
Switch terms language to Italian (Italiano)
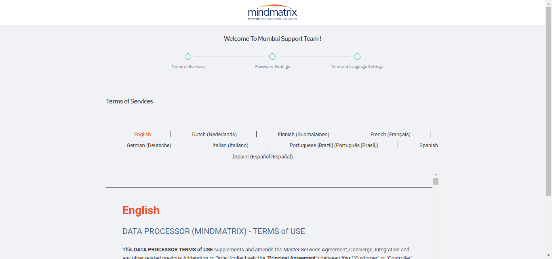coord(230,145)
